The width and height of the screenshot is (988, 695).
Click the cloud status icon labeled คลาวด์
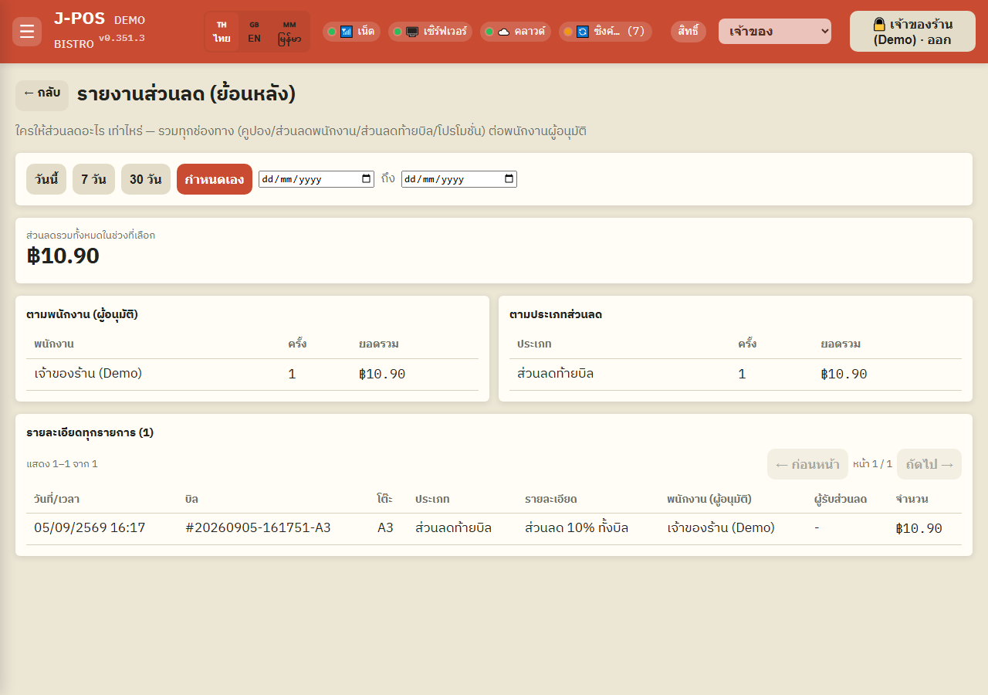(x=504, y=32)
